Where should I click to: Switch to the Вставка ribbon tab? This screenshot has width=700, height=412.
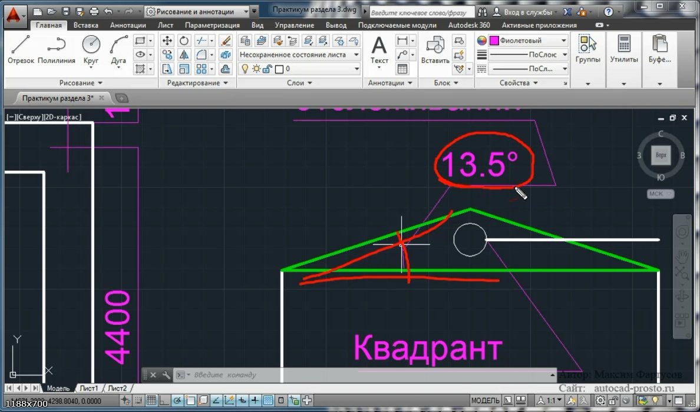86,25
